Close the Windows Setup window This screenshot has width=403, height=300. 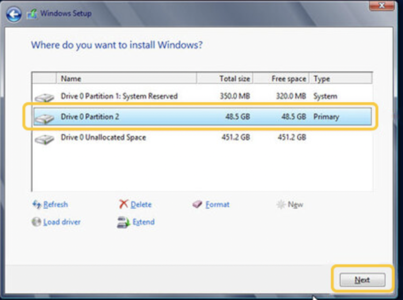(382, 5)
